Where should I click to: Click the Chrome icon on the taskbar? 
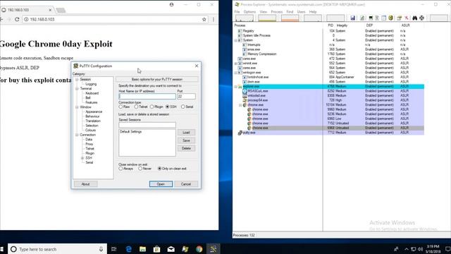(x=199, y=249)
